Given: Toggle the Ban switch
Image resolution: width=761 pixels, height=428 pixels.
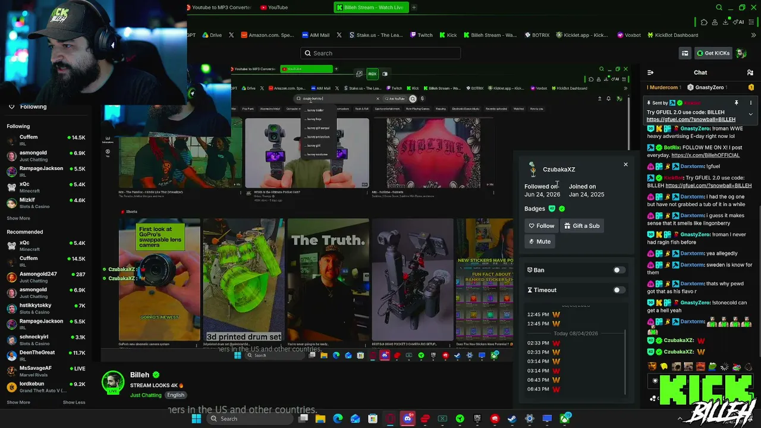Looking at the screenshot, I should 619,270.
